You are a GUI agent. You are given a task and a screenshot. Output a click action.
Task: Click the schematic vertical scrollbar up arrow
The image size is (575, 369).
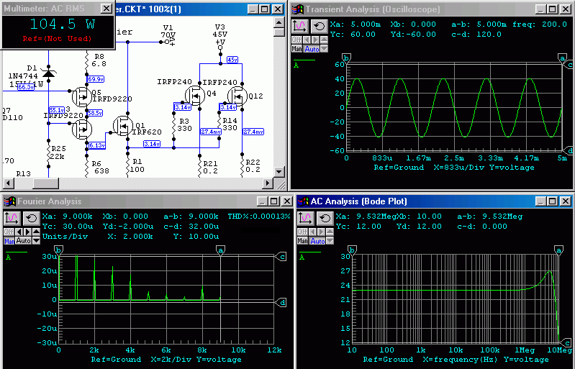[279, 23]
